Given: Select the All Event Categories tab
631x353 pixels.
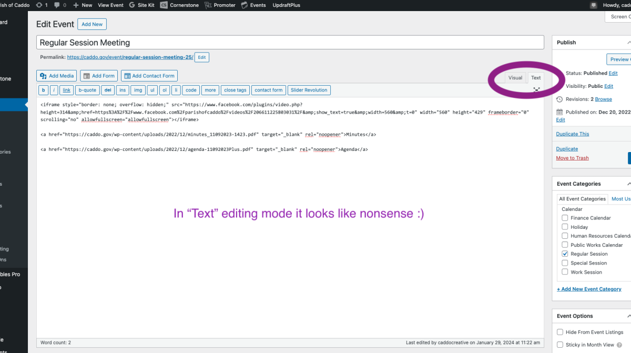Looking at the screenshot, I should pyautogui.click(x=582, y=199).
